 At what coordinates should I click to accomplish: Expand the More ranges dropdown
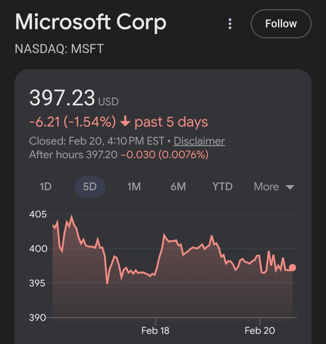274,187
